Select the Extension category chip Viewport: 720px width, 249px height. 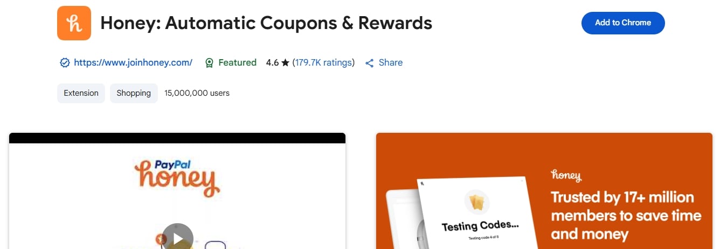coord(81,93)
